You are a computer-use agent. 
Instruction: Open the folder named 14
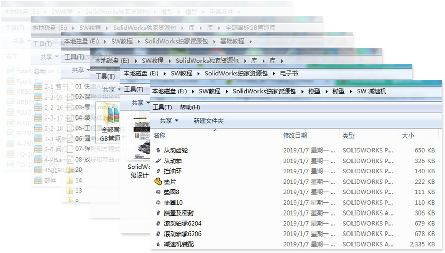click(x=70, y=180)
